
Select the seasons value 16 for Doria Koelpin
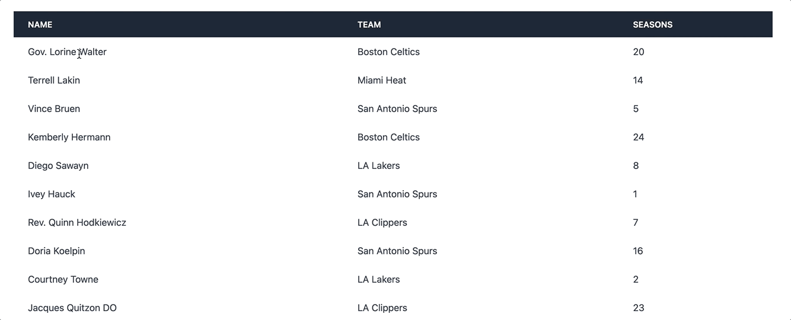[x=638, y=251]
